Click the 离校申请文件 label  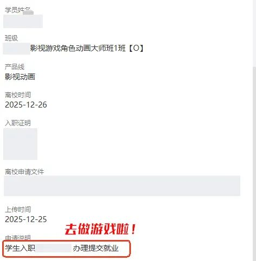[x=24, y=172]
